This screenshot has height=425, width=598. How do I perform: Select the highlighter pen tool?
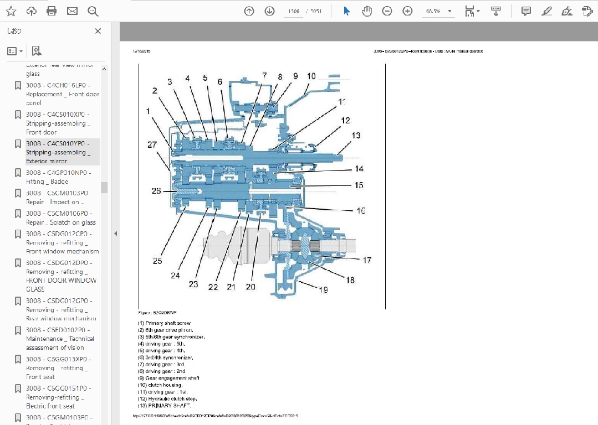pyautogui.click(x=546, y=11)
